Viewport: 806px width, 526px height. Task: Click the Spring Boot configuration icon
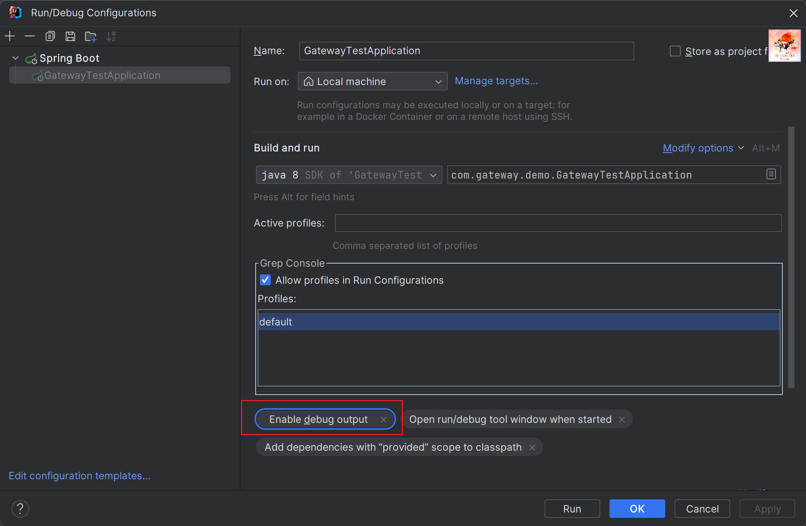tap(31, 58)
